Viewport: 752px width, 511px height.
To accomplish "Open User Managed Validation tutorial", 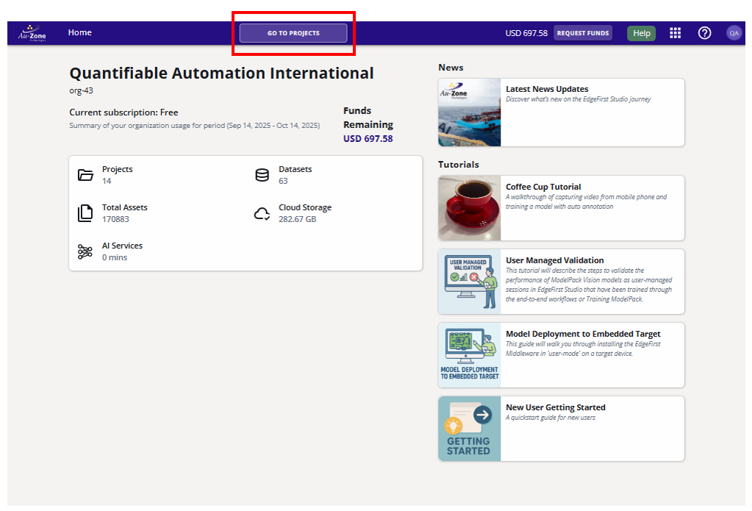I will point(554,260).
